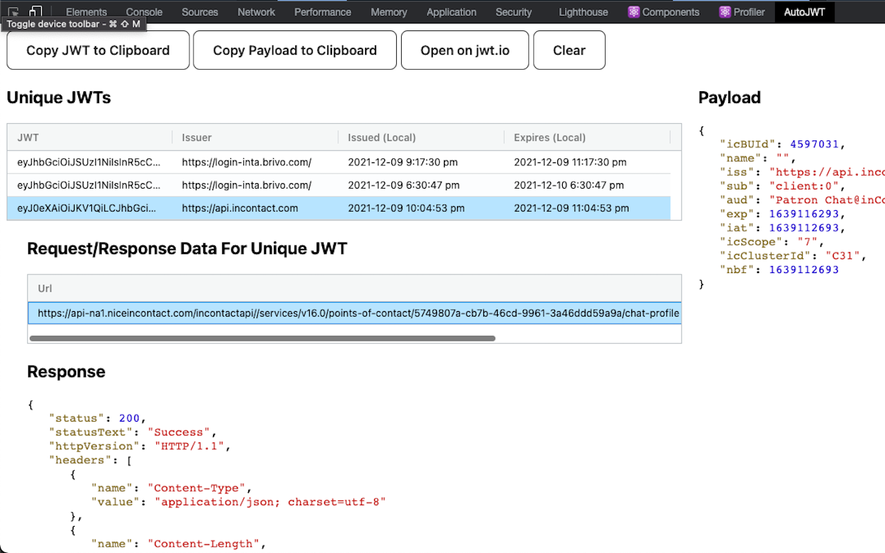Switch to the Console tab
This screenshot has height=553, width=885.
[145, 12]
